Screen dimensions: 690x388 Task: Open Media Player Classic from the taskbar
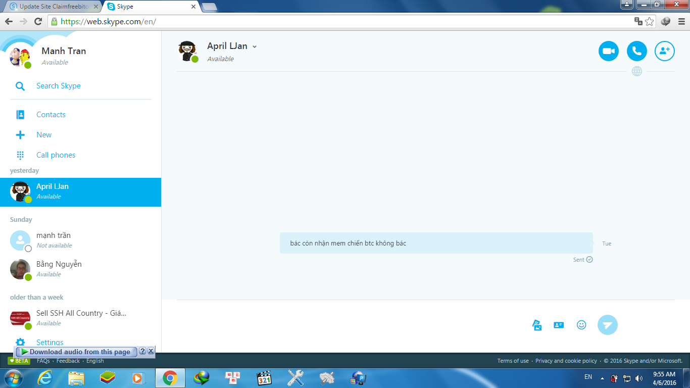(264, 378)
